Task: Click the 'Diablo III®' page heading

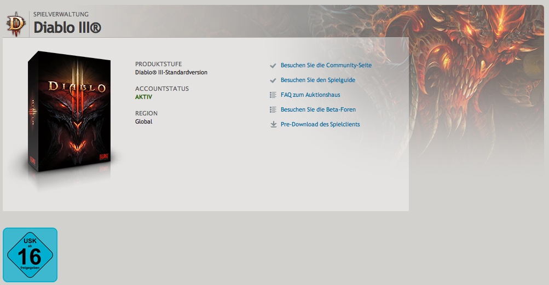Action: click(x=67, y=27)
